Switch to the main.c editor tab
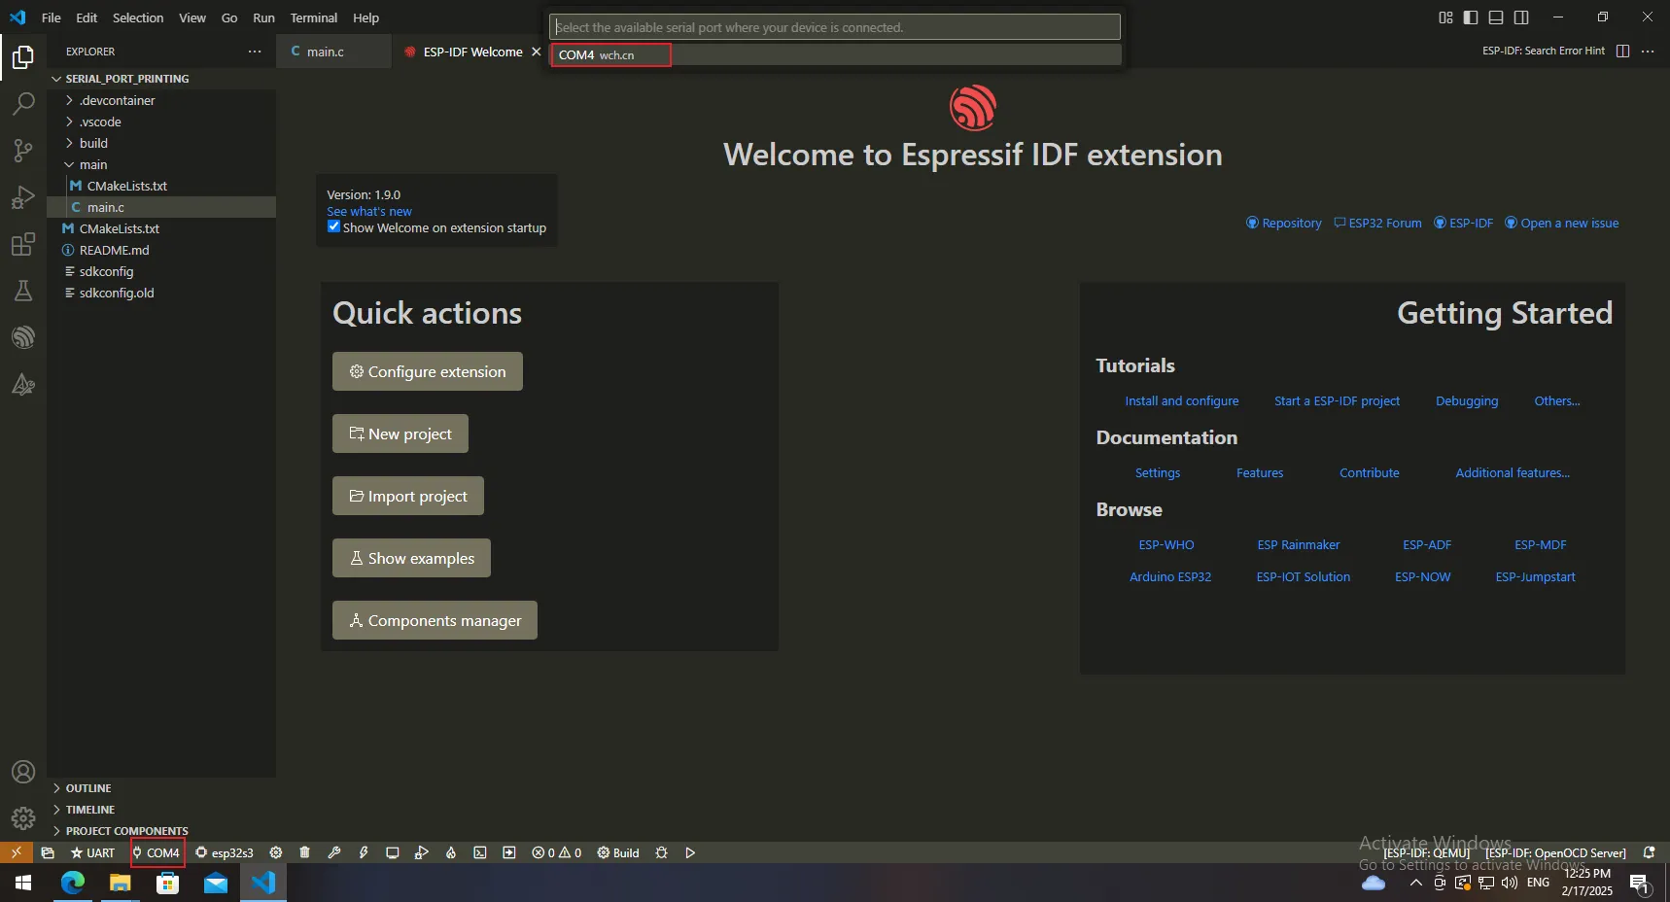This screenshot has height=902, width=1670. (x=325, y=52)
